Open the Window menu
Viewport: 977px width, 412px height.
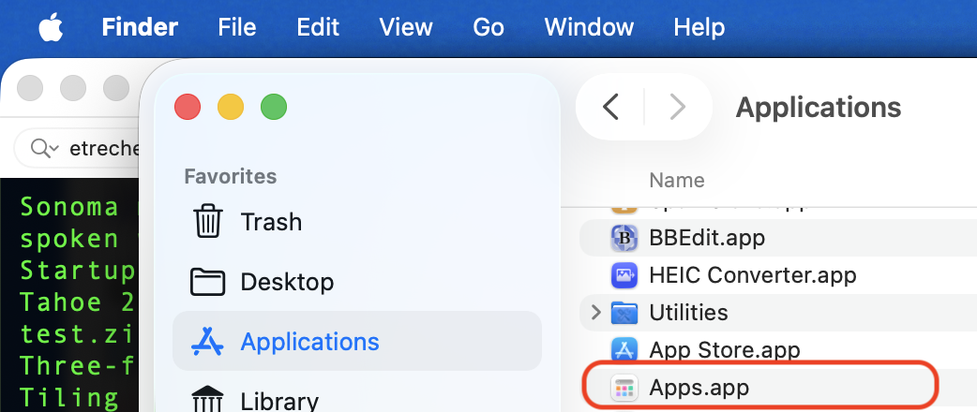coord(589,27)
